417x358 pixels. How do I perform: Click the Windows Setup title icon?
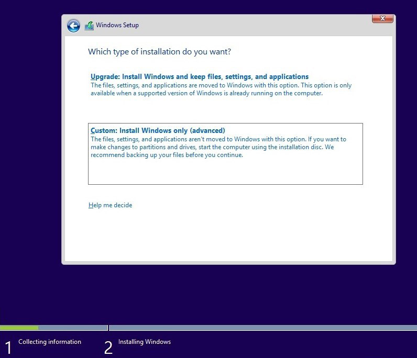click(x=89, y=26)
